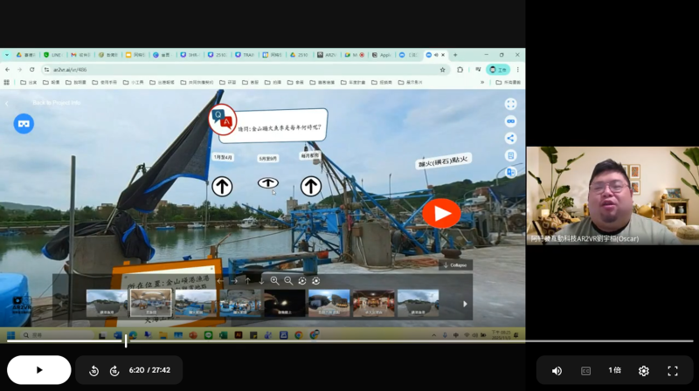Choose the right arrow answer option
Screen dimensions: 699x391
(310, 186)
